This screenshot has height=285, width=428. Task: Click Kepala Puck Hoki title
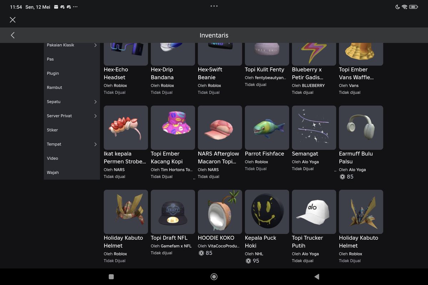[261, 242]
